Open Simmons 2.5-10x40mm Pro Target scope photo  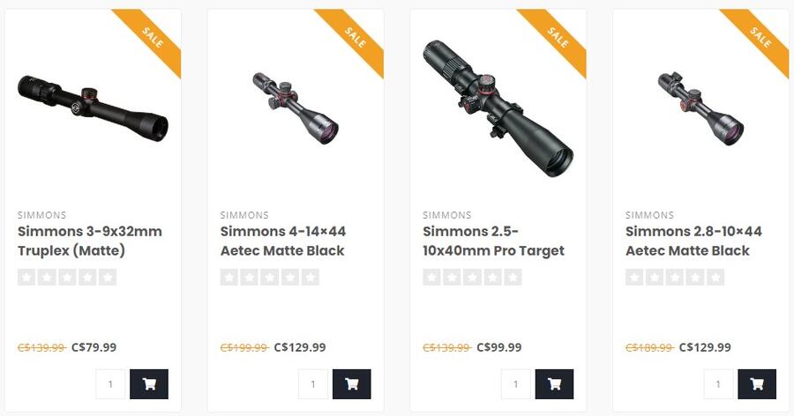(x=498, y=106)
